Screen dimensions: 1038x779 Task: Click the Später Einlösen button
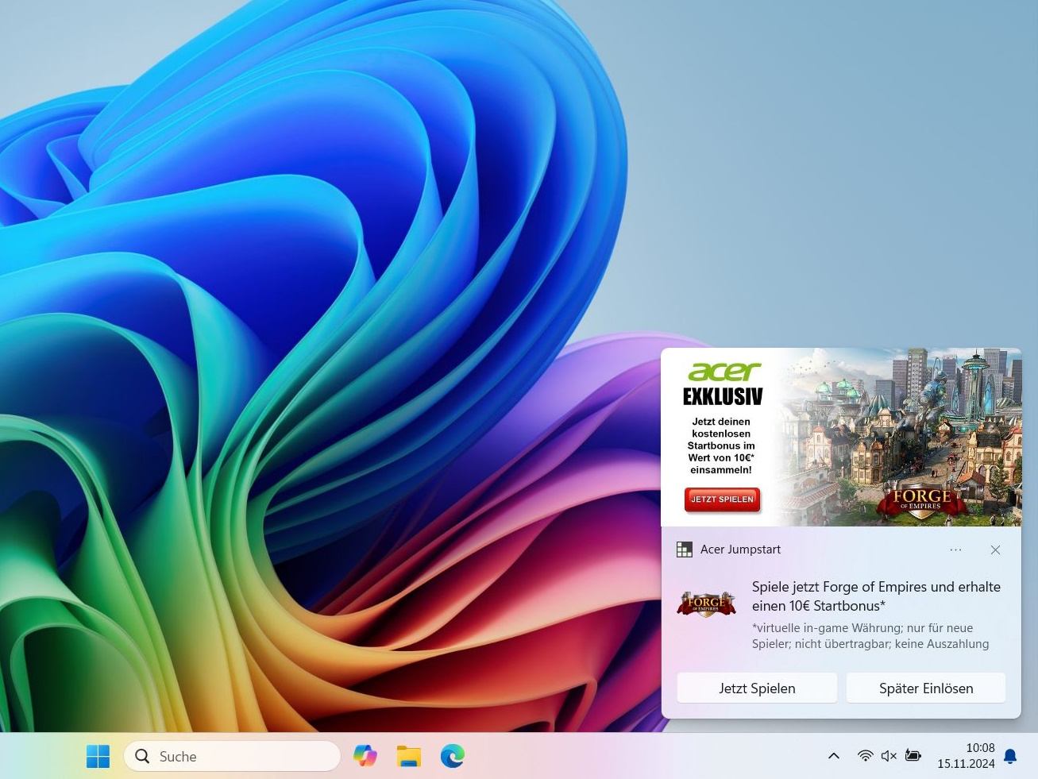tap(926, 688)
